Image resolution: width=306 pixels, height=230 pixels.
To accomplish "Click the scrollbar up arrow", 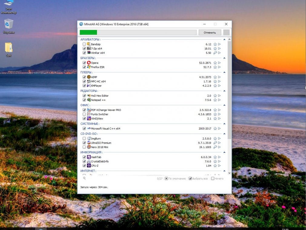I will pyautogui.click(x=229, y=39).
